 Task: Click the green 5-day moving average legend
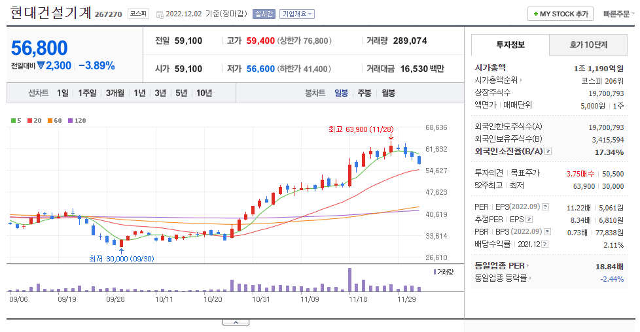click(16, 121)
